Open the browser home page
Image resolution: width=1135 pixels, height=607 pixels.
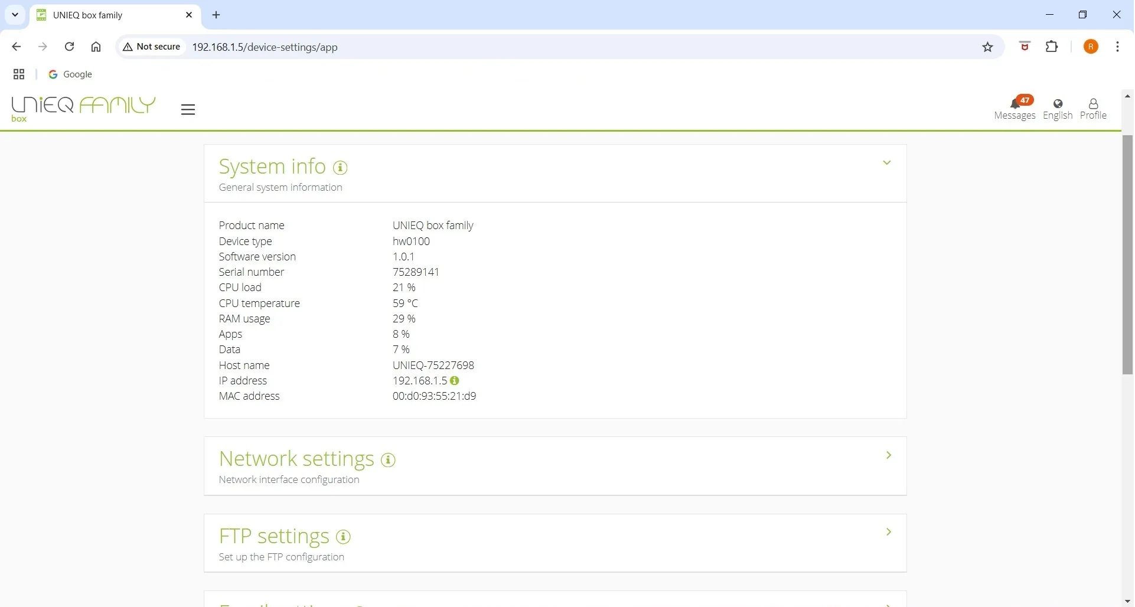96,47
